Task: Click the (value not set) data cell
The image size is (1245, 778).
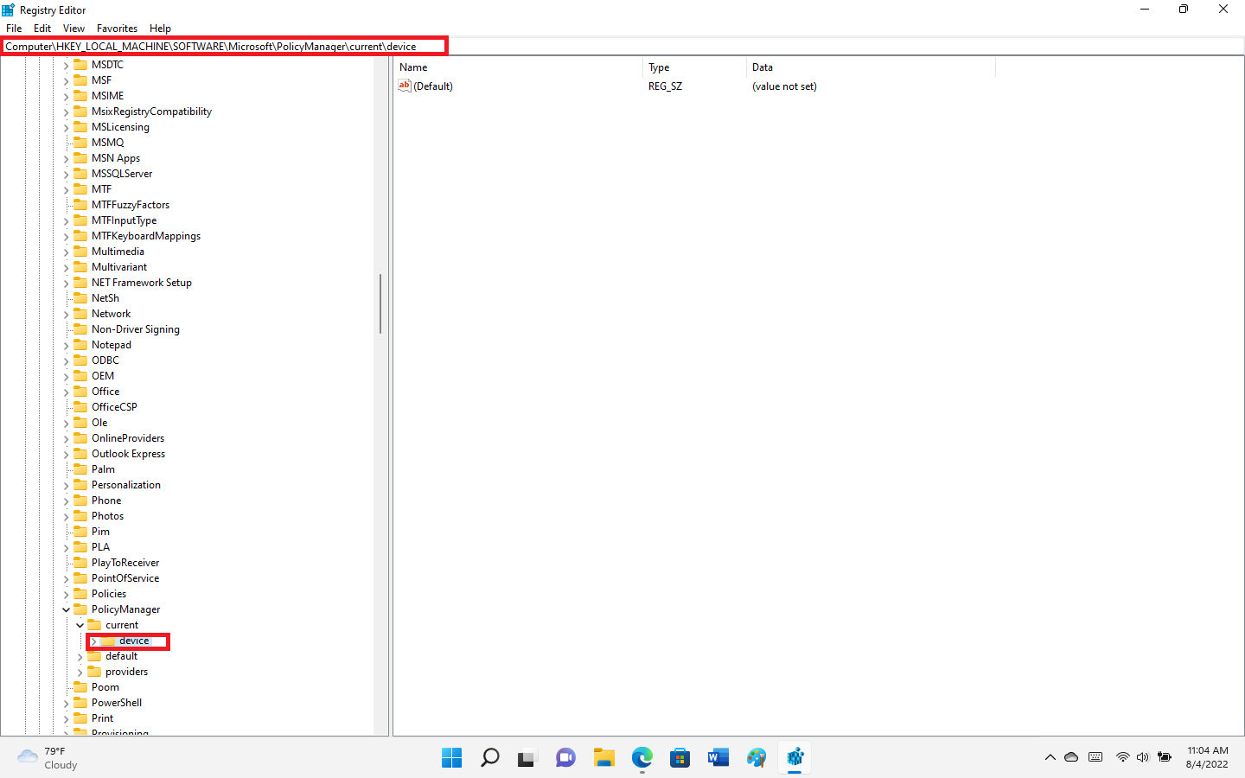Action: [784, 86]
